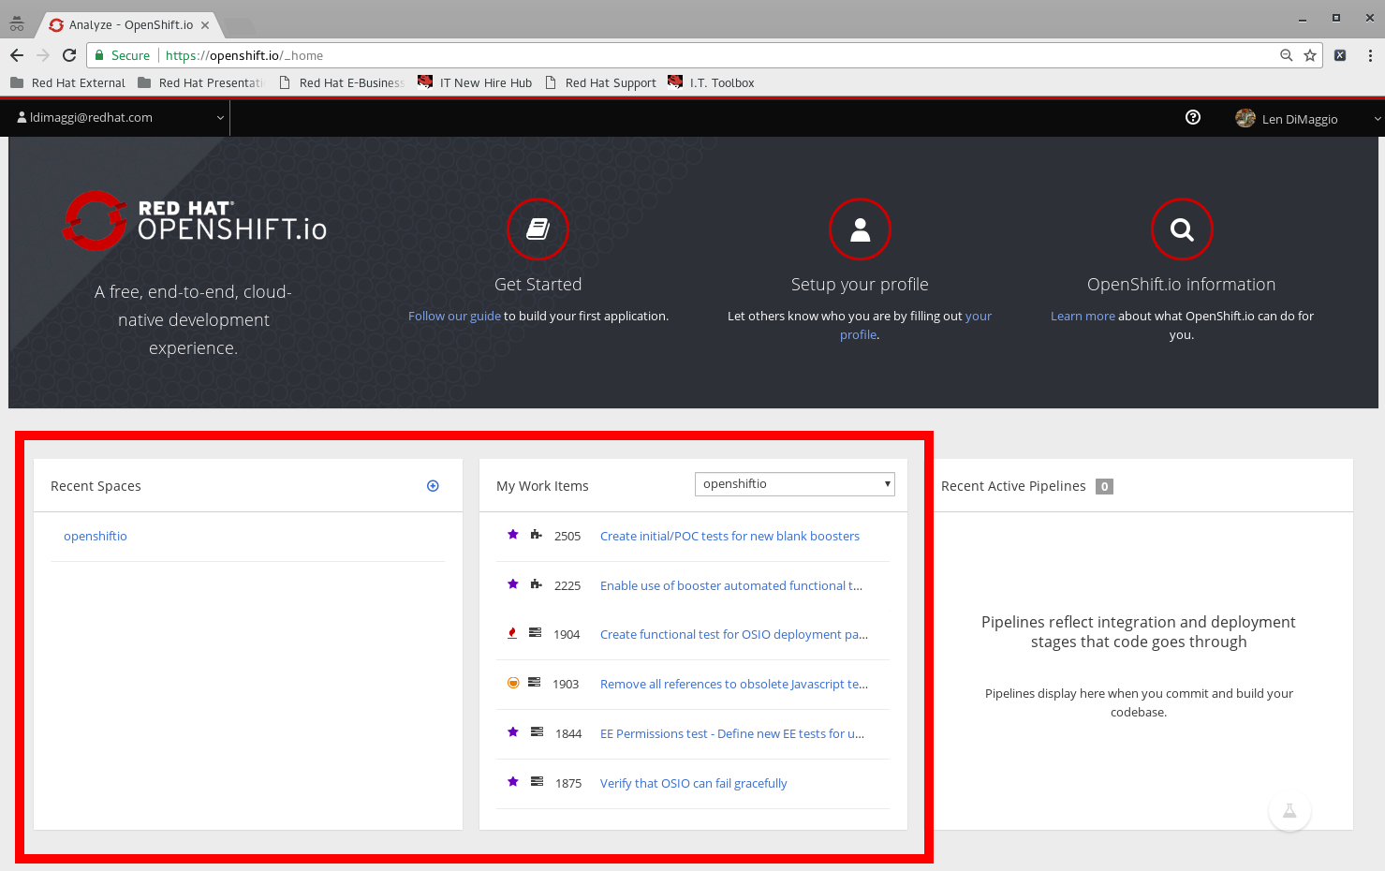The width and height of the screenshot is (1385, 871).
Task: Toggle the star for EE Permissions test item 1844
Action: tap(512, 731)
